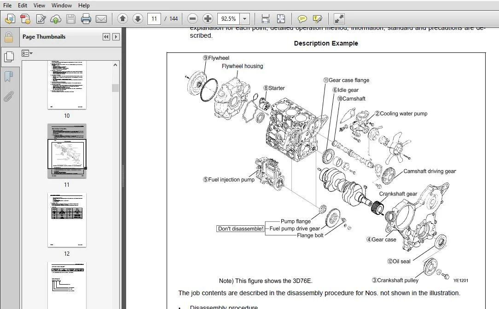The width and height of the screenshot is (499, 309).
Task: Click the read mode expand icon
Action: tap(339, 19)
